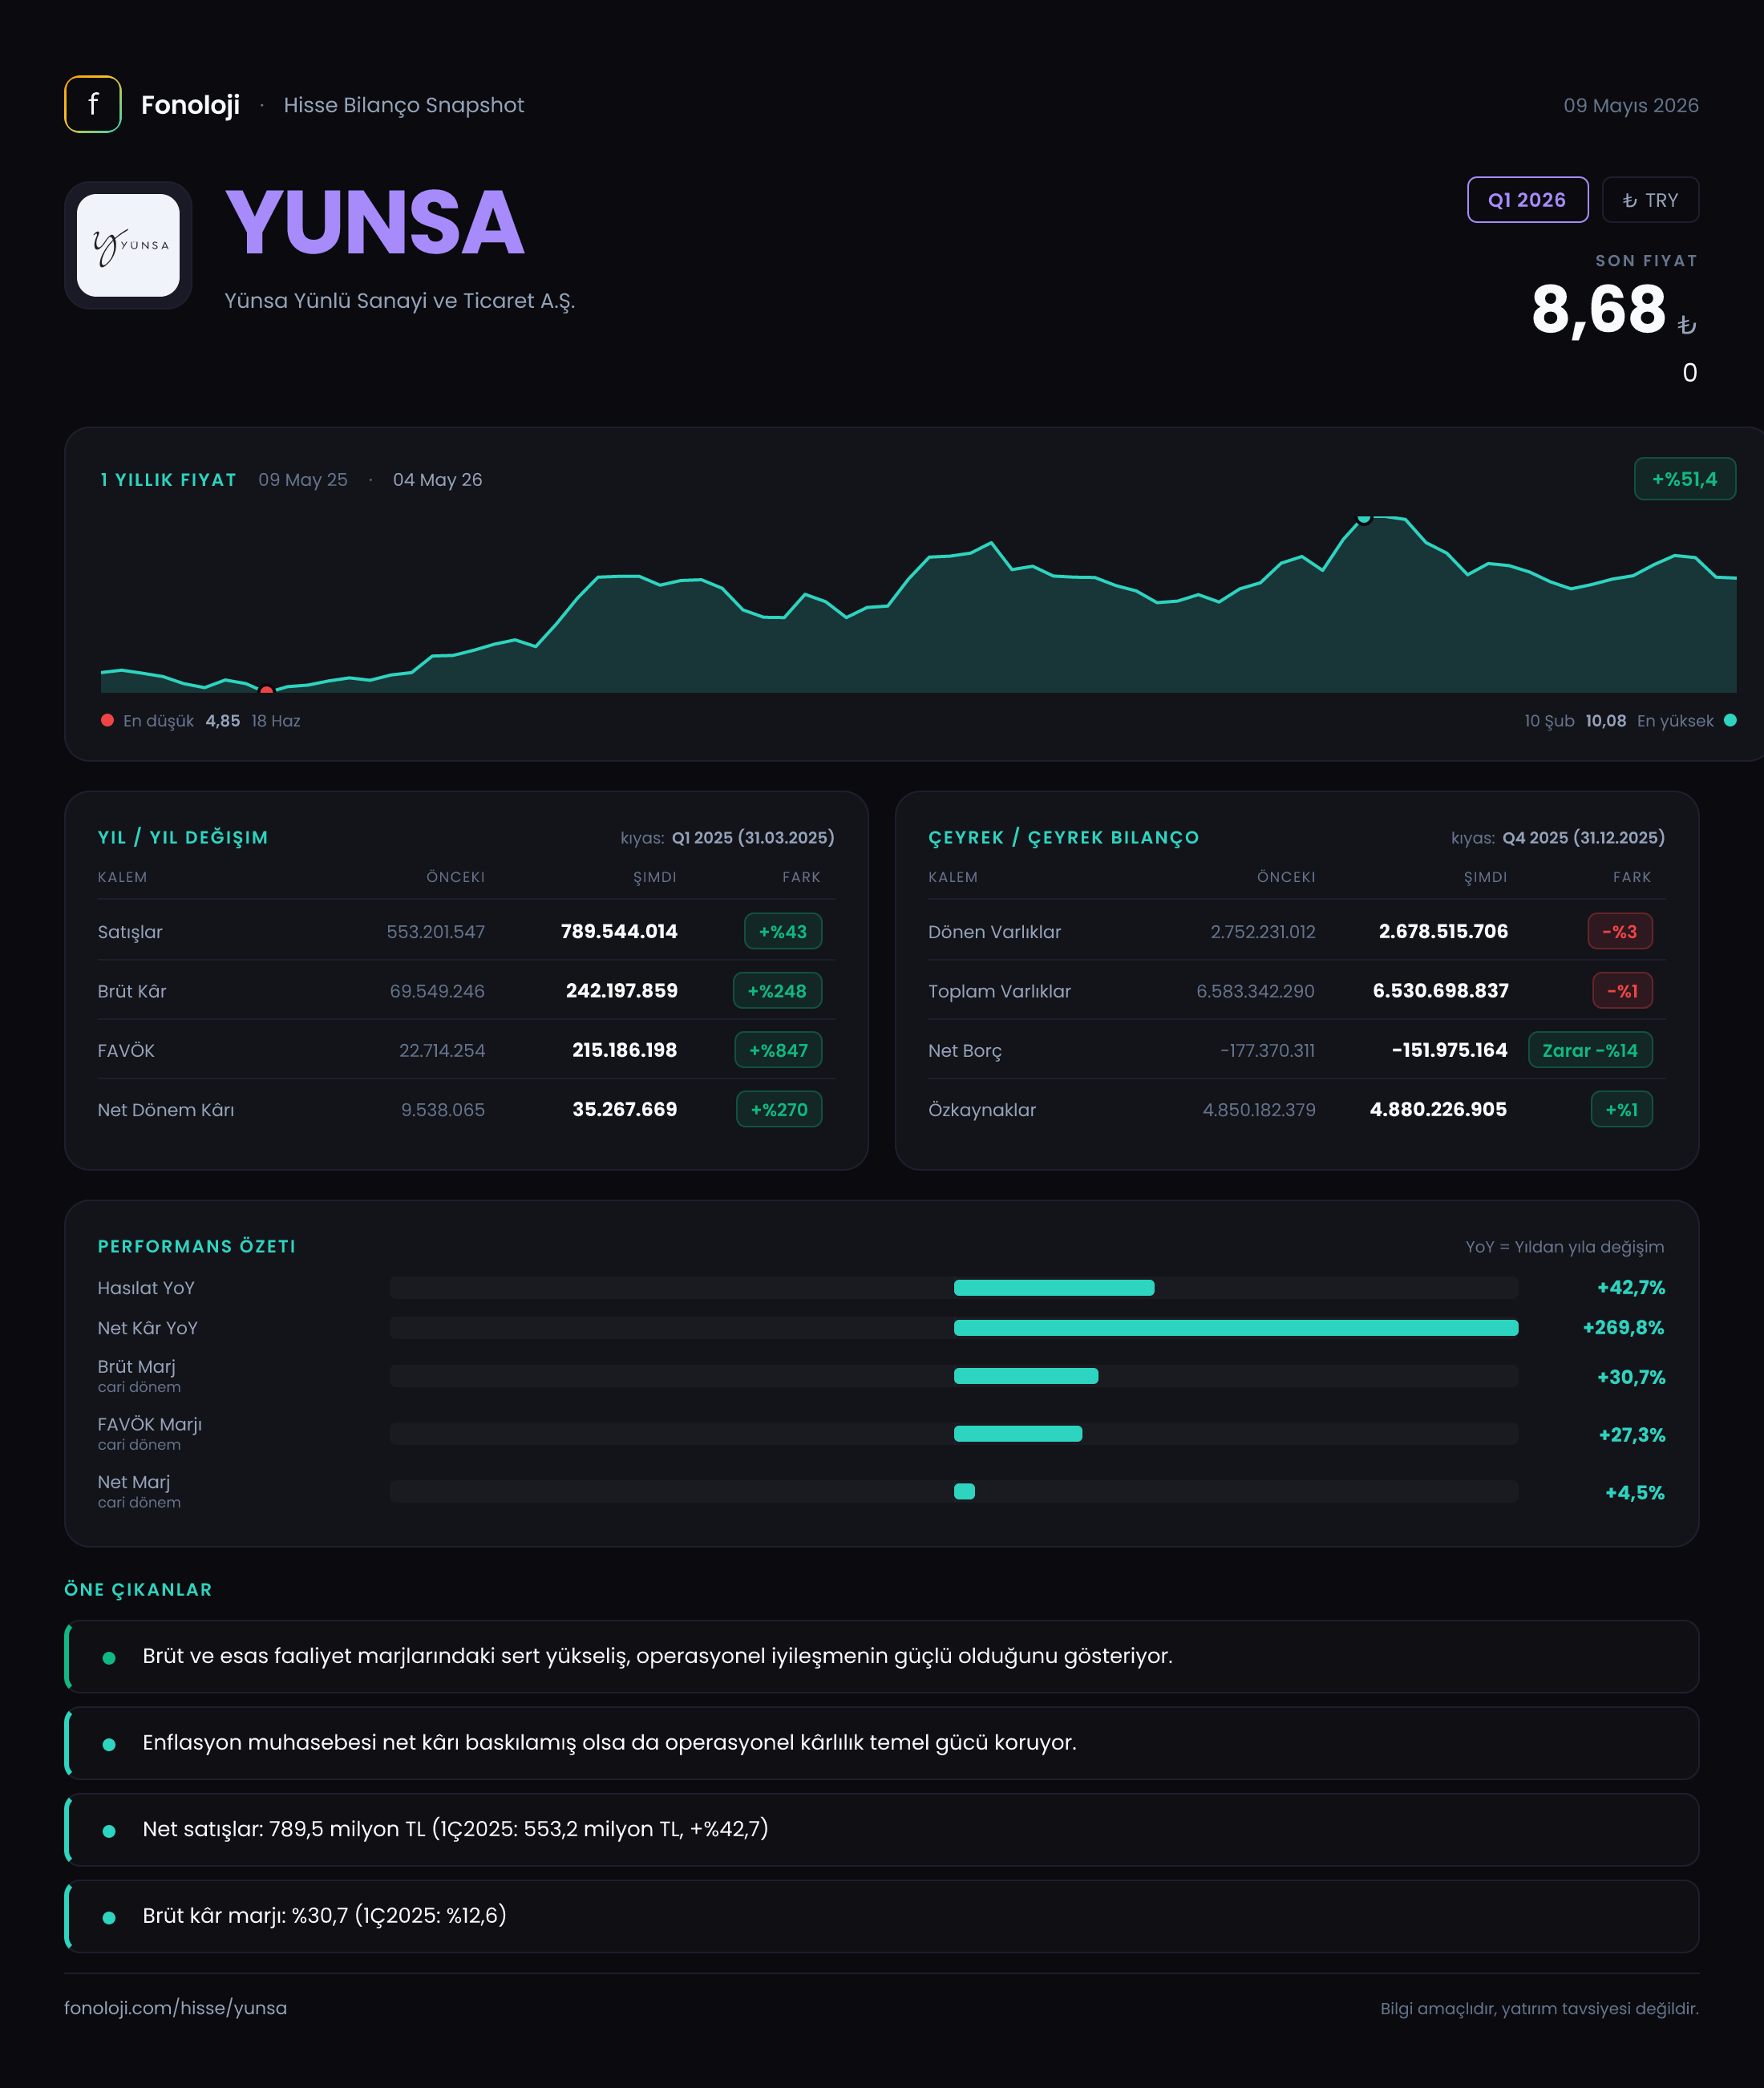
Task: Click Net Borç value -151.975.164
Action: [x=1449, y=1050]
